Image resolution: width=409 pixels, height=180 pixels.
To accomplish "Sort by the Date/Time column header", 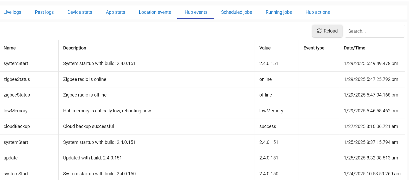I will click(x=354, y=48).
